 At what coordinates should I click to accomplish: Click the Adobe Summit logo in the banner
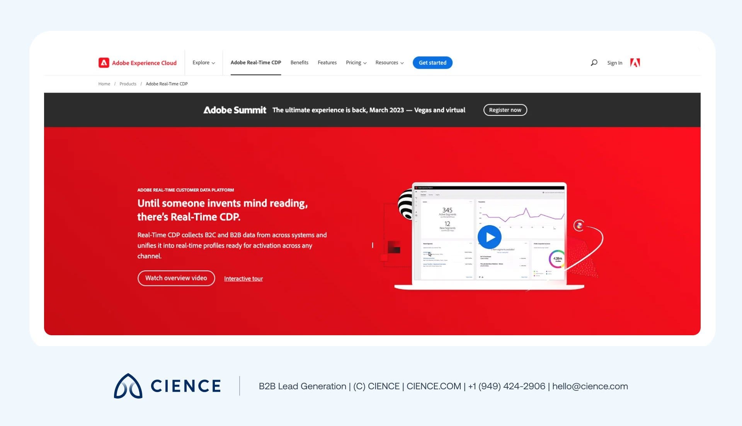[x=235, y=110]
